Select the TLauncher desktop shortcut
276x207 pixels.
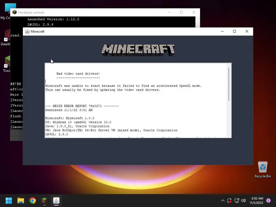point(6,64)
